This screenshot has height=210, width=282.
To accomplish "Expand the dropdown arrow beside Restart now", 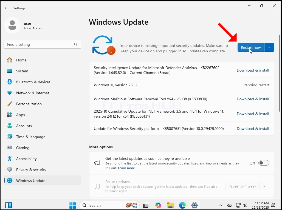I will [x=269, y=47].
